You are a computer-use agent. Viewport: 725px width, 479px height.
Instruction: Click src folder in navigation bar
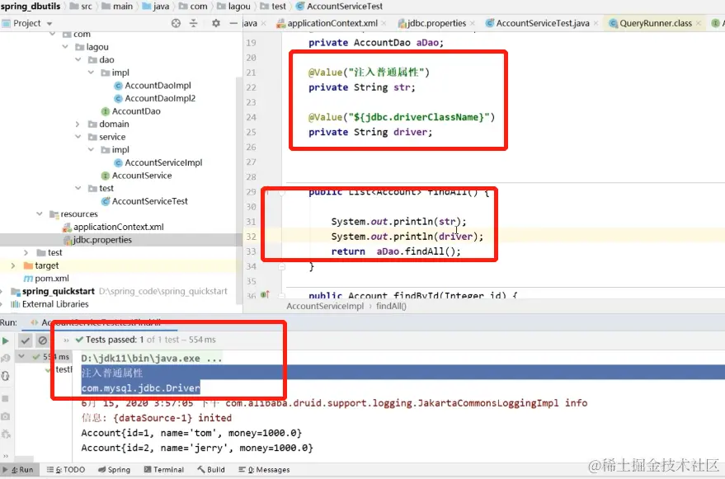(x=81, y=7)
